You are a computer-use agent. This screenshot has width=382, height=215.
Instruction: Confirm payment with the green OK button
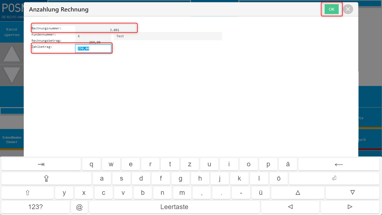(x=331, y=9)
